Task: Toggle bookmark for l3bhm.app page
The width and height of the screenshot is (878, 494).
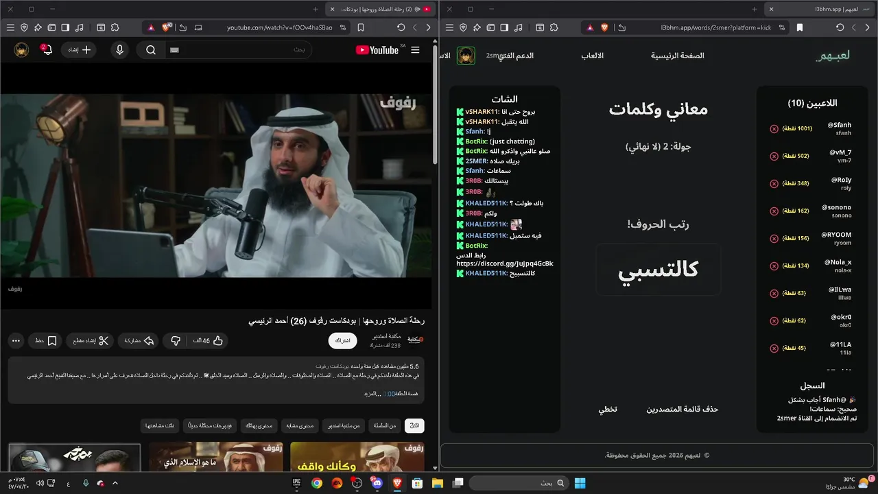Action: click(800, 27)
